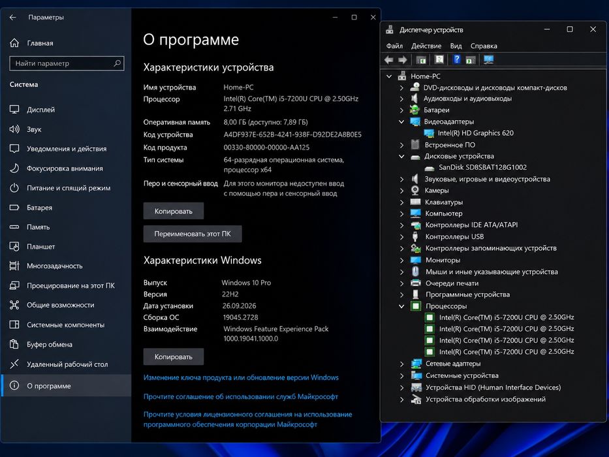Select Камеры category in device tree
This screenshot has width=609, height=457.
(437, 191)
